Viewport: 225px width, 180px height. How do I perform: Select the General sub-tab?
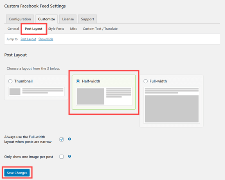(x=13, y=29)
